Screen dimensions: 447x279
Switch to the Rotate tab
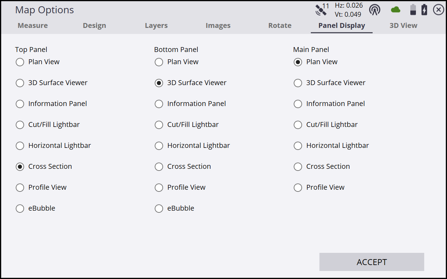[x=280, y=25]
